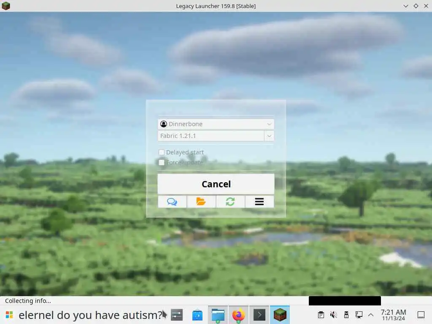Image resolution: width=432 pixels, height=324 pixels.
Task: Close the Legacy Launcher window
Action: click(426, 6)
